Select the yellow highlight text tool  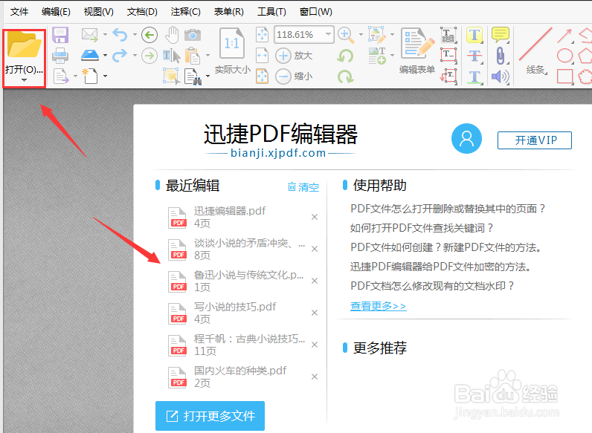coord(474,35)
